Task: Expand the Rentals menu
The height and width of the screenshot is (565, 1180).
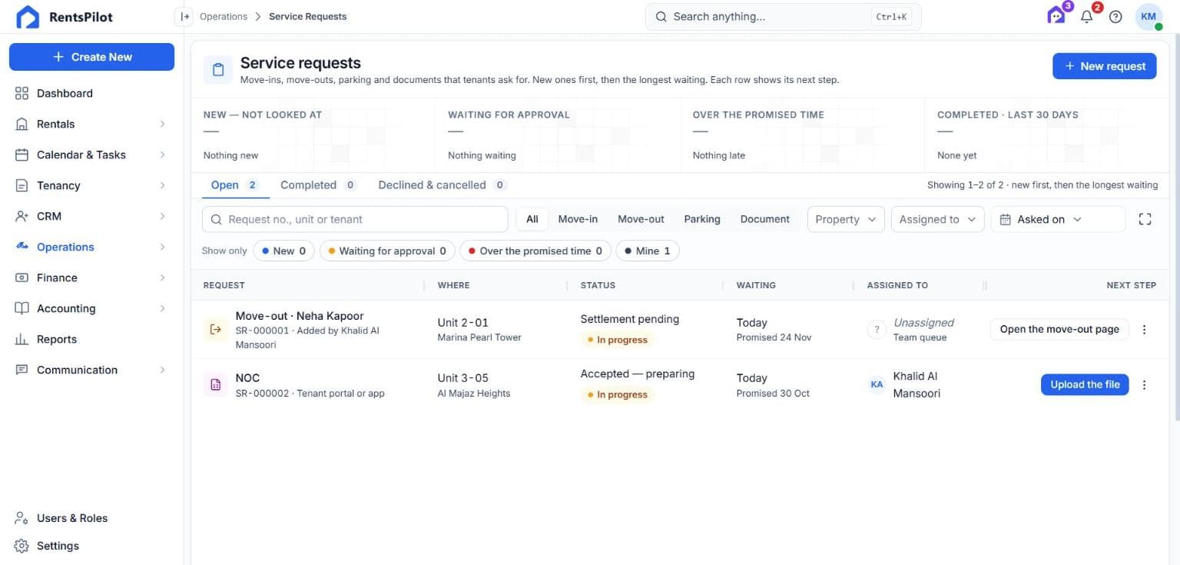Action: click(x=91, y=124)
